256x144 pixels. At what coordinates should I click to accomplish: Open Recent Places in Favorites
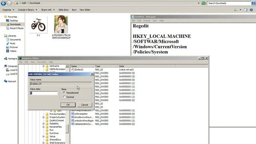coord(17,28)
